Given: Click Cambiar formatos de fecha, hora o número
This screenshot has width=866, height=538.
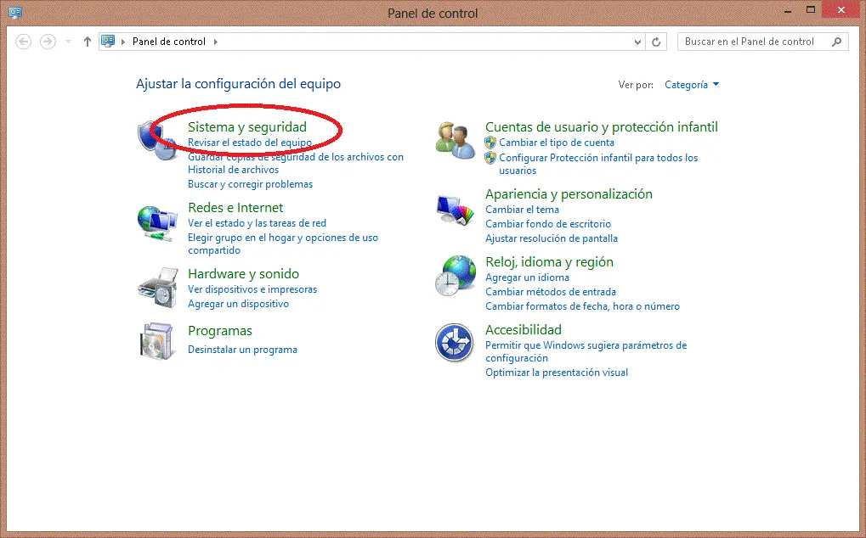Looking at the screenshot, I should (x=582, y=306).
